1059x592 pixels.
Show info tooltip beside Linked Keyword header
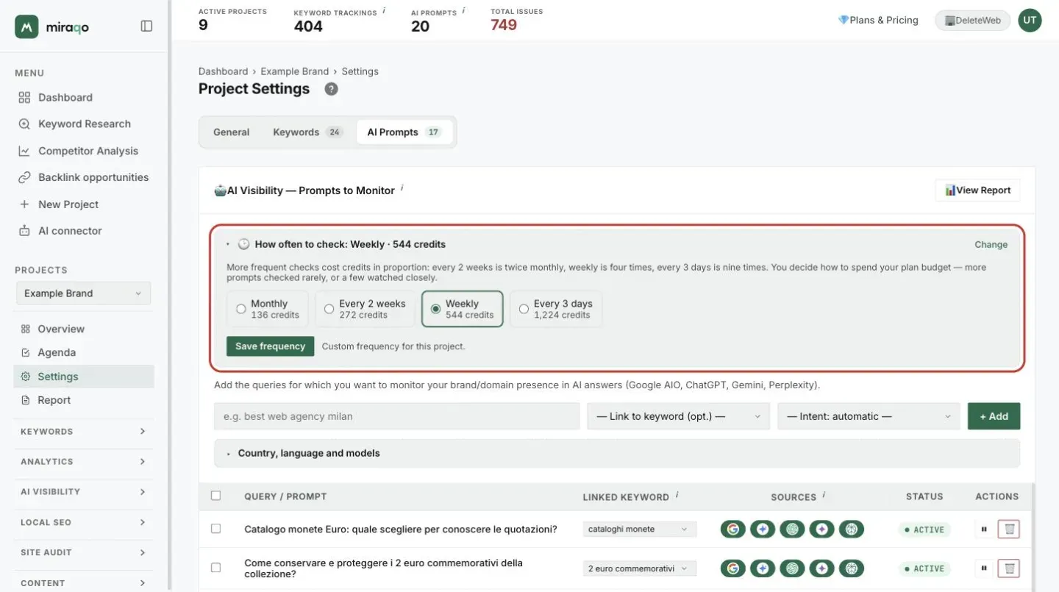tap(677, 495)
